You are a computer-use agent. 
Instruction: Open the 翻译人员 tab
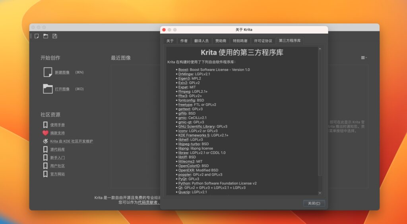click(x=202, y=41)
